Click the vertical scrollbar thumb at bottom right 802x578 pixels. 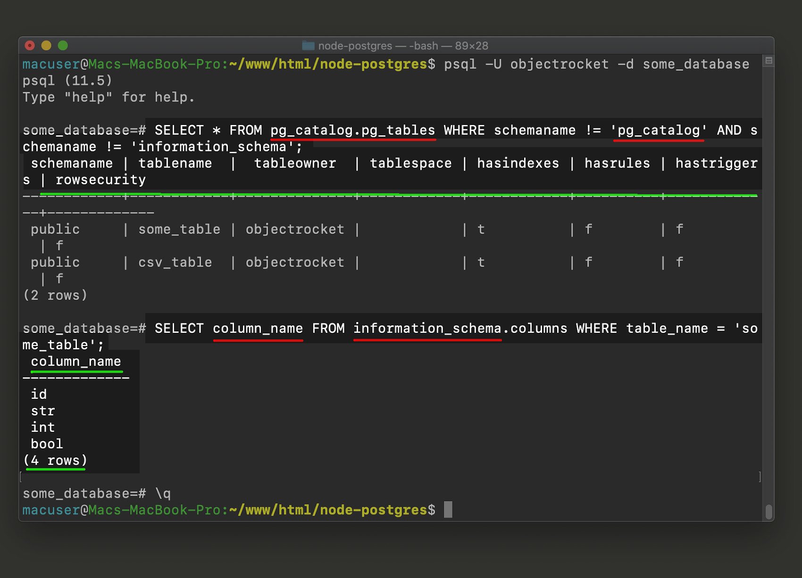click(769, 512)
